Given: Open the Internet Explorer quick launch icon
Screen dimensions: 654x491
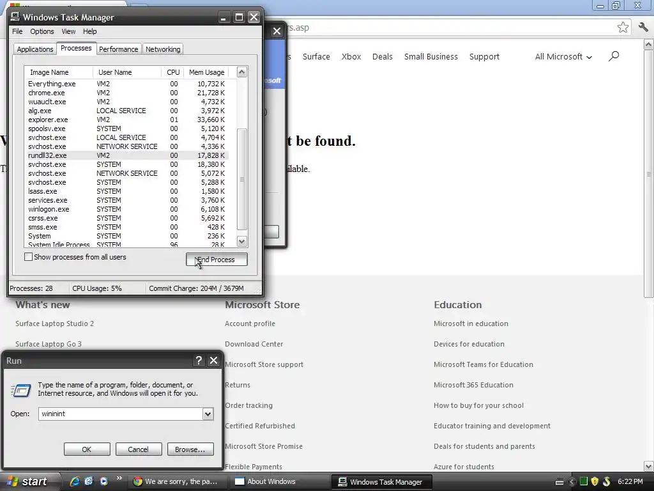Looking at the screenshot, I should 75,481.
